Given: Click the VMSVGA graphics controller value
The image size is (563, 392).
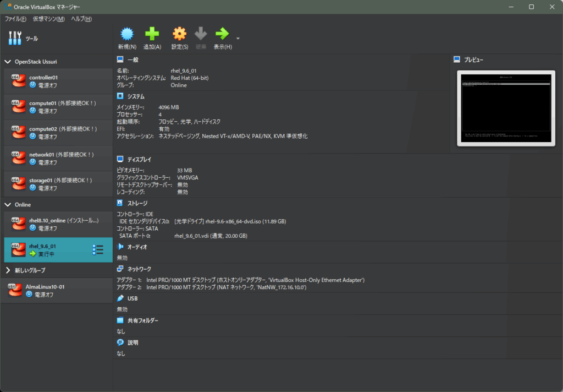Looking at the screenshot, I should 187,178.
